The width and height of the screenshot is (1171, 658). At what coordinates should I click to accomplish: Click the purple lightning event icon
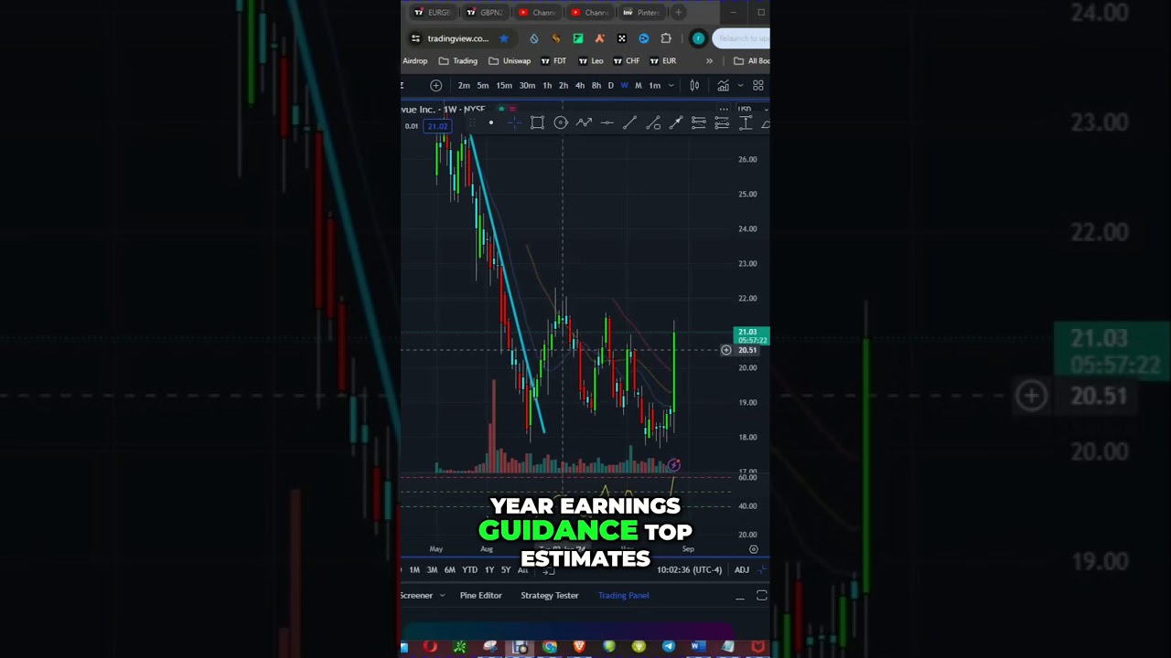(674, 465)
